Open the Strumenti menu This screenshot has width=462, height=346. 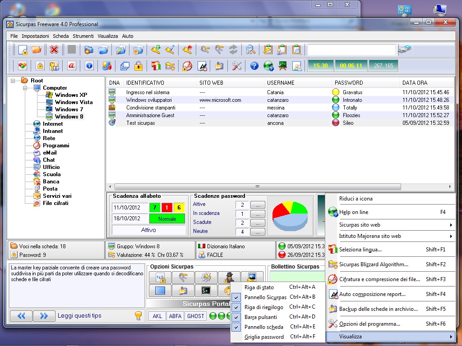83,36
